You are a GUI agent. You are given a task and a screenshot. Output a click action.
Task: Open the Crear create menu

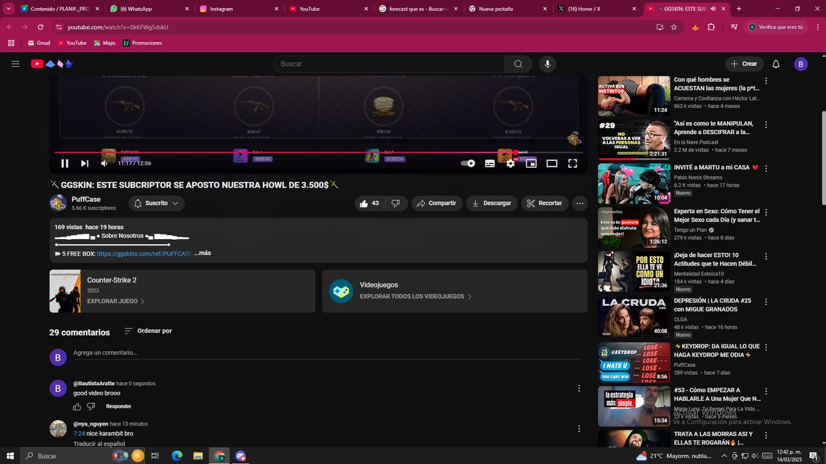[744, 64]
